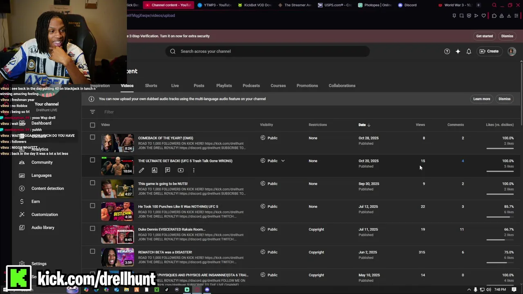Click the Languages sidebar icon

(x=22, y=176)
